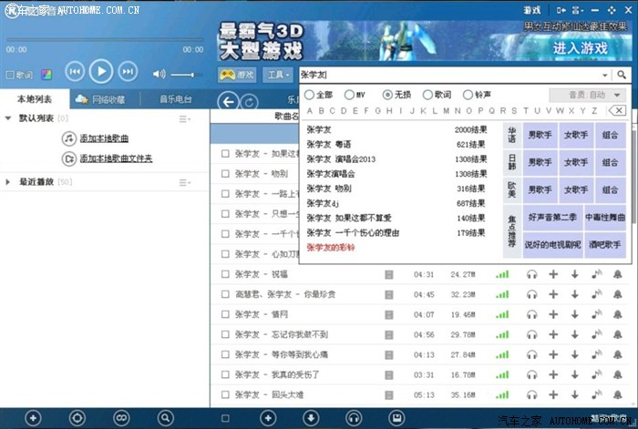Open the 游戏 menu in title bar

tap(531, 10)
